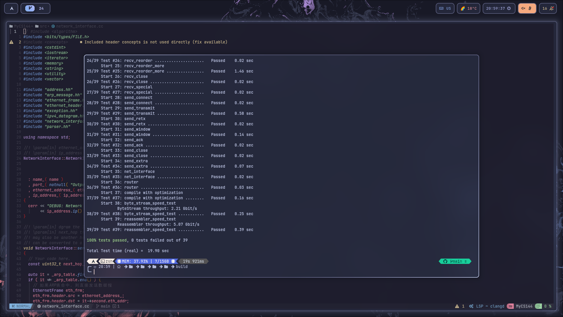The image size is (563, 317).
Task: Expand the MyCS144 breadcrumb folder
Action: click(22, 26)
